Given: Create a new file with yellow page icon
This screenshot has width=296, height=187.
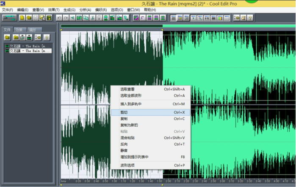Looking at the screenshot, I should coord(22,18).
